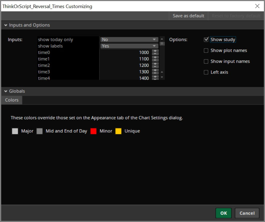Select the Colors tab
265x222 pixels.
pos(12,100)
